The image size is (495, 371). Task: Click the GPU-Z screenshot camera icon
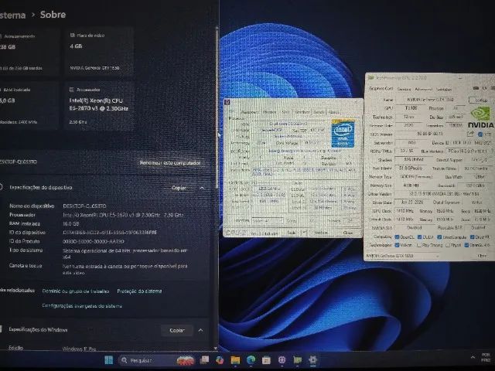476,88
